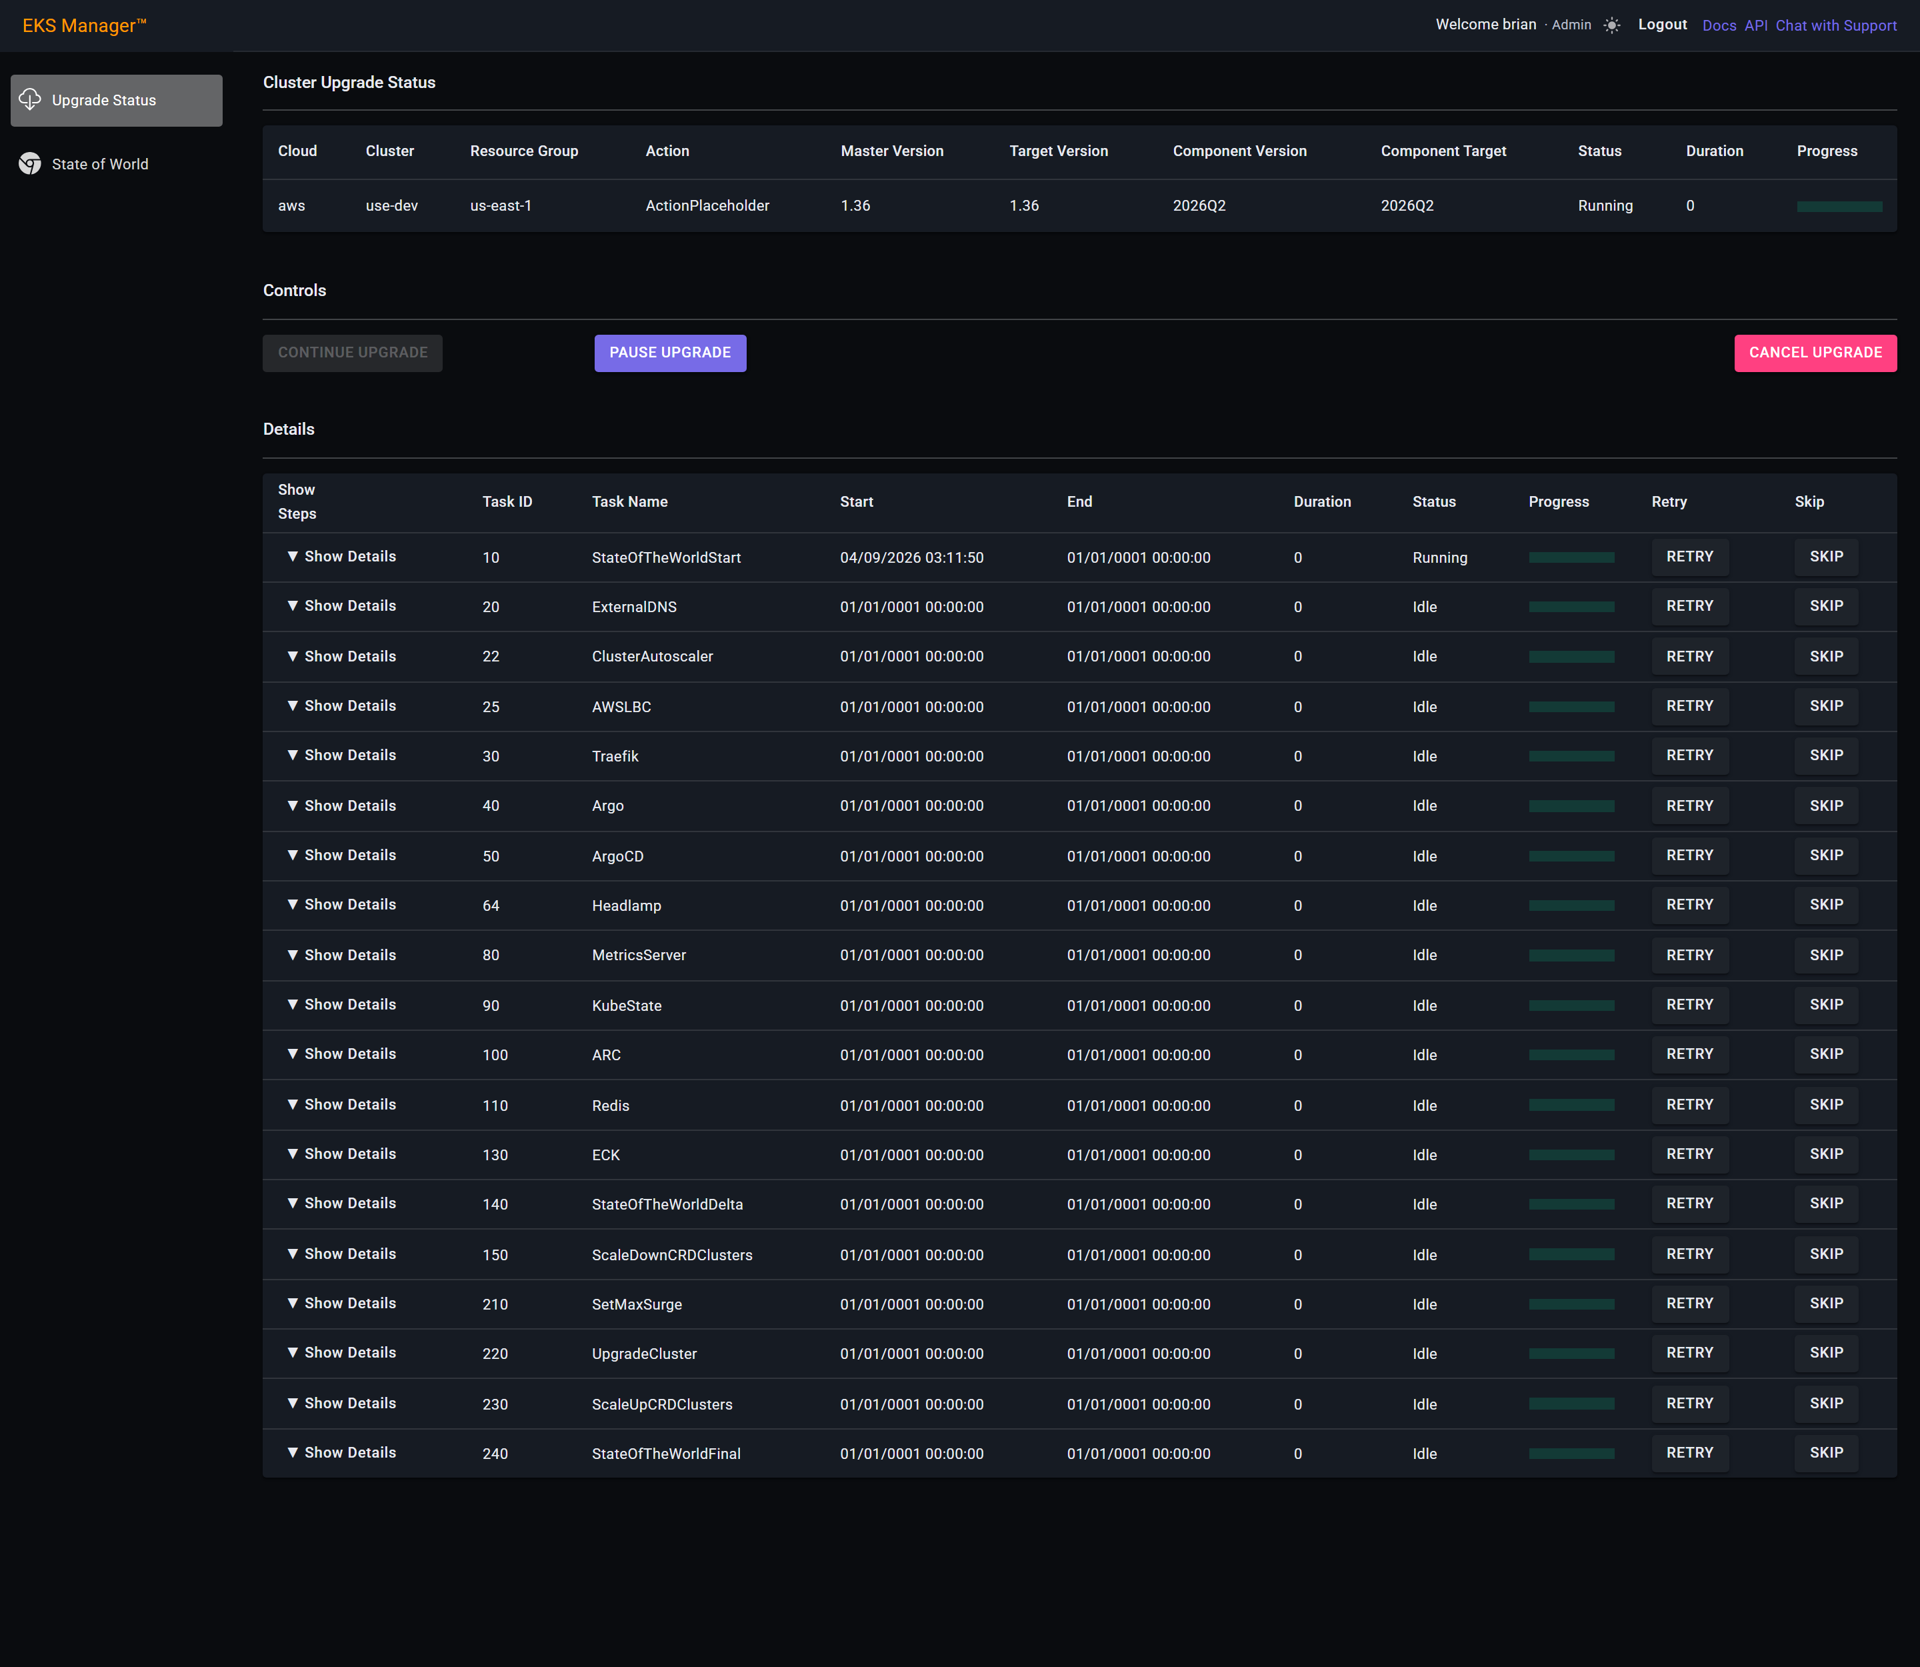Screen dimensions: 1920x1667
Task: Skip the StateOfTheWorldStart task
Action: [1826, 556]
